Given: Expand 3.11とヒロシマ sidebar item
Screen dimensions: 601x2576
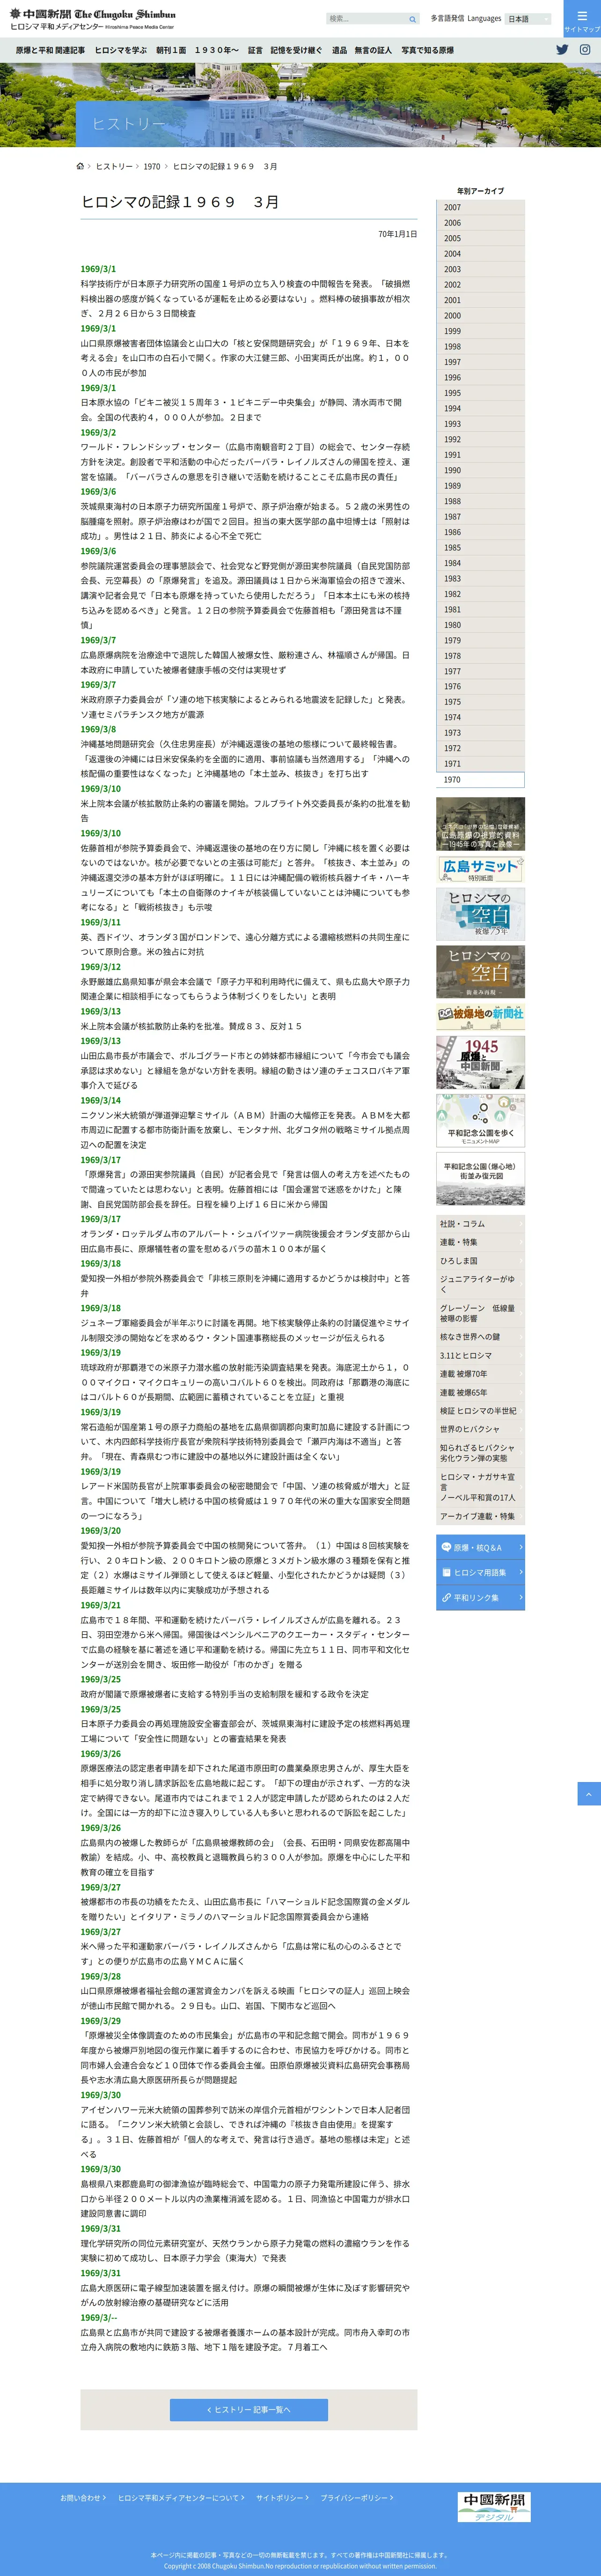Looking at the screenshot, I should [480, 1356].
